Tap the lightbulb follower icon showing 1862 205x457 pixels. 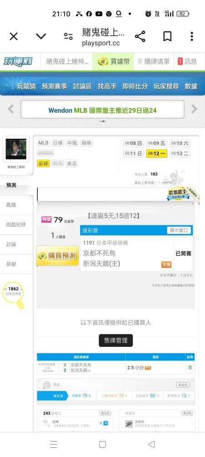[13, 294]
